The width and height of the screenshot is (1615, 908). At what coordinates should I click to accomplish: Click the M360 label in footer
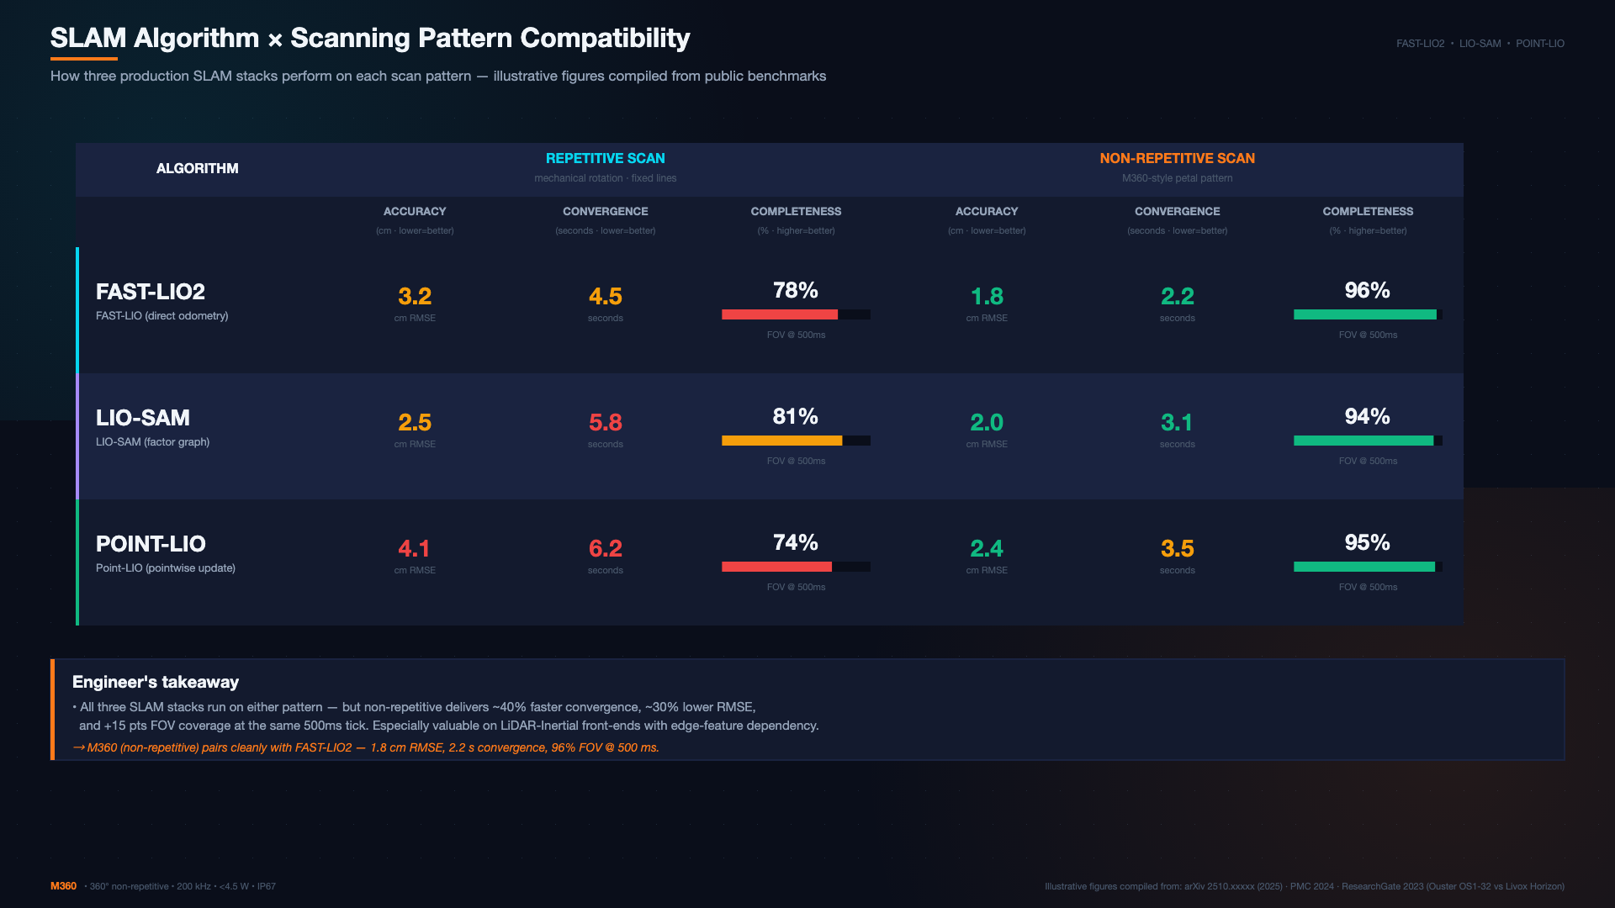tap(63, 886)
